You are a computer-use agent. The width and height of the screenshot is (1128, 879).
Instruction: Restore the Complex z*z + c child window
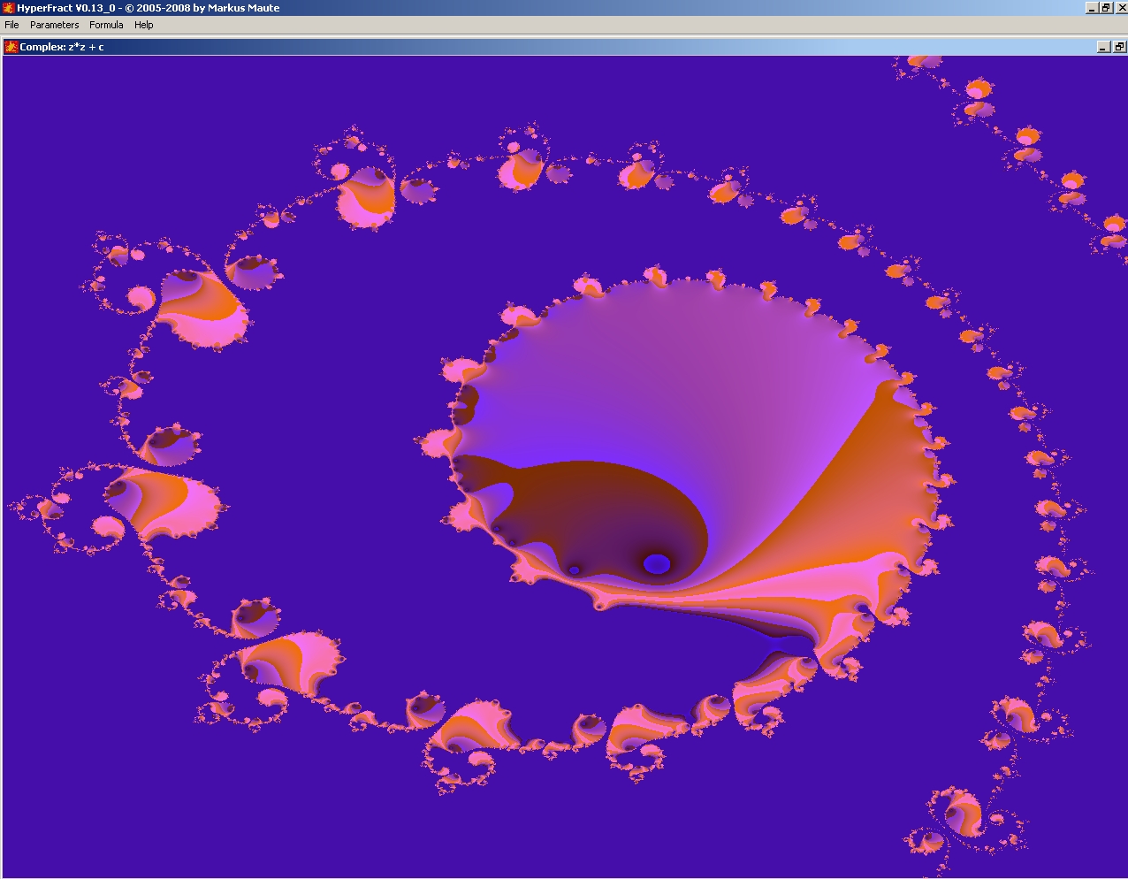click(1118, 47)
